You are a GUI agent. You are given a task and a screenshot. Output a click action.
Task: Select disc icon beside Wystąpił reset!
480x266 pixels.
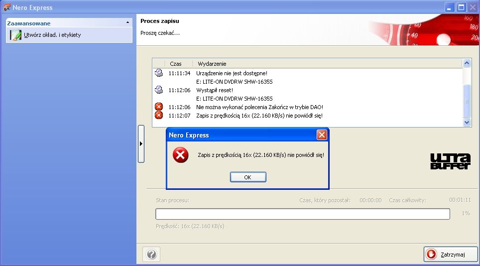pos(159,90)
